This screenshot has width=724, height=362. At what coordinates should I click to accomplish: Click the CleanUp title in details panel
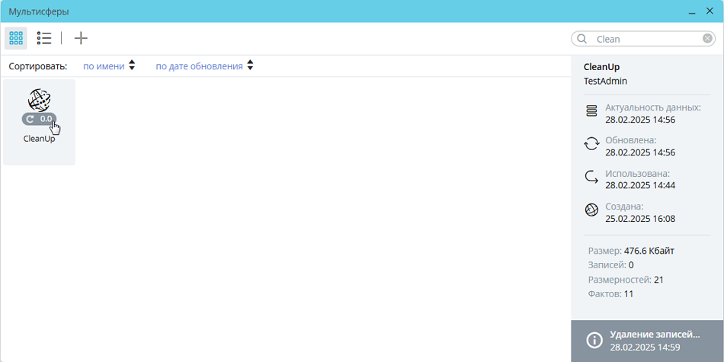(601, 67)
